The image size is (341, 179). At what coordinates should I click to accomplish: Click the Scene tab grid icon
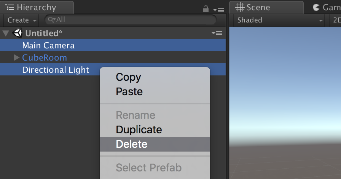click(x=240, y=7)
